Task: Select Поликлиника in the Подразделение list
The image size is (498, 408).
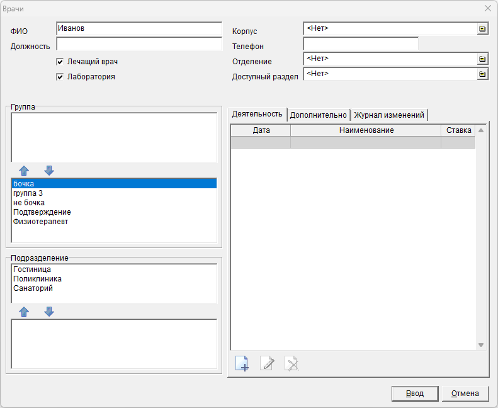Action: pyautogui.click(x=37, y=279)
